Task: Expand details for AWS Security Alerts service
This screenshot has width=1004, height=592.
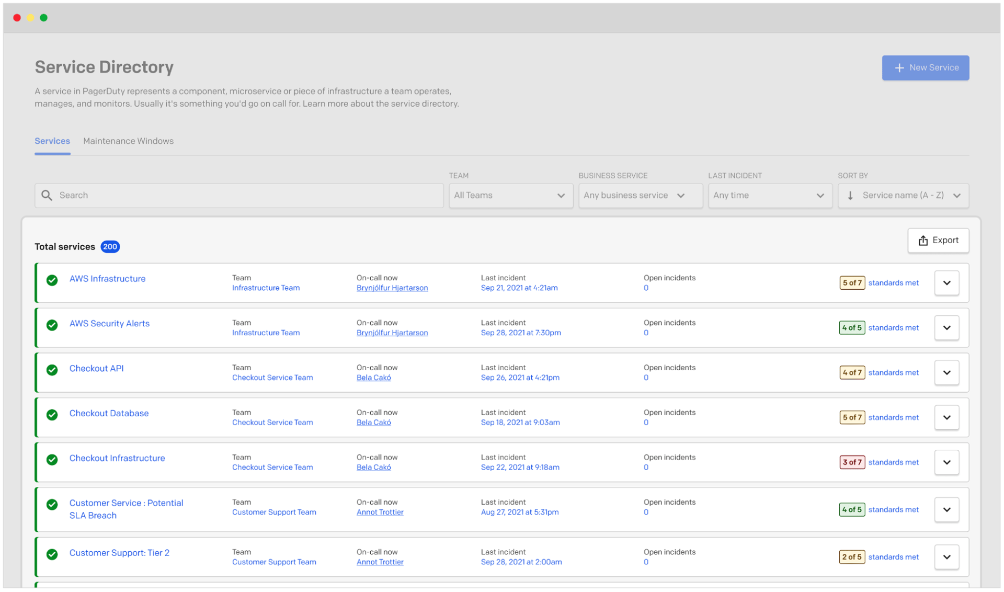Action: click(x=946, y=327)
